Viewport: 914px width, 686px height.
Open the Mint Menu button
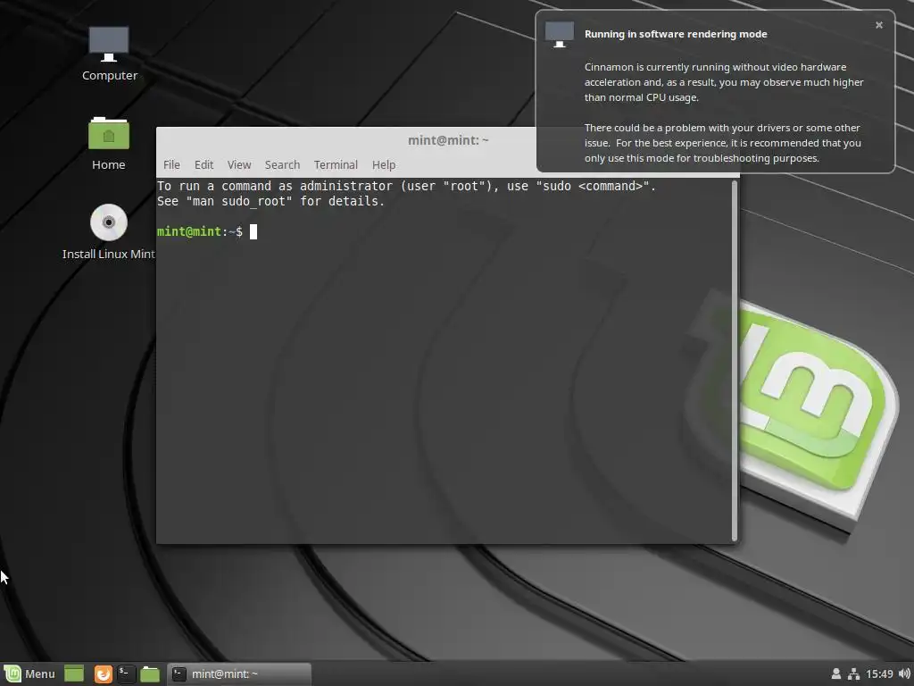(x=29, y=673)
